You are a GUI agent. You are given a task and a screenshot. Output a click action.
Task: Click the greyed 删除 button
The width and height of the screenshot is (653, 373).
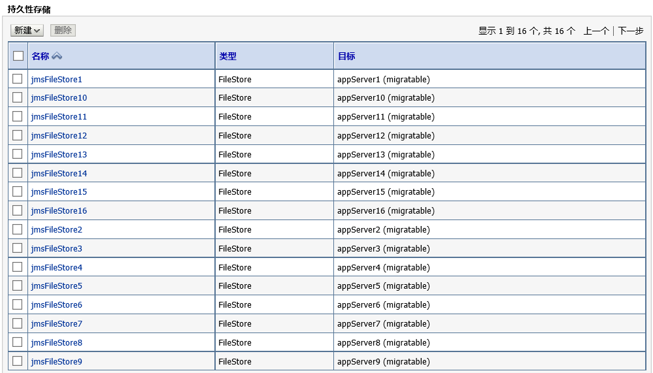63,31
